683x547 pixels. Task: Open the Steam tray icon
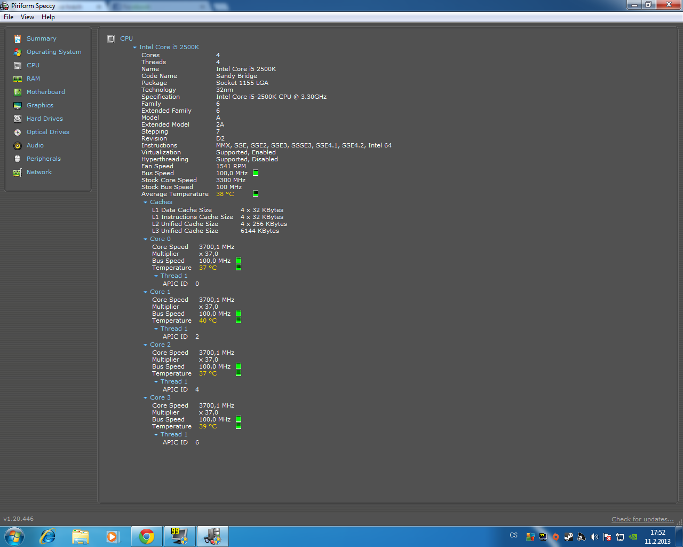(569, 537)
